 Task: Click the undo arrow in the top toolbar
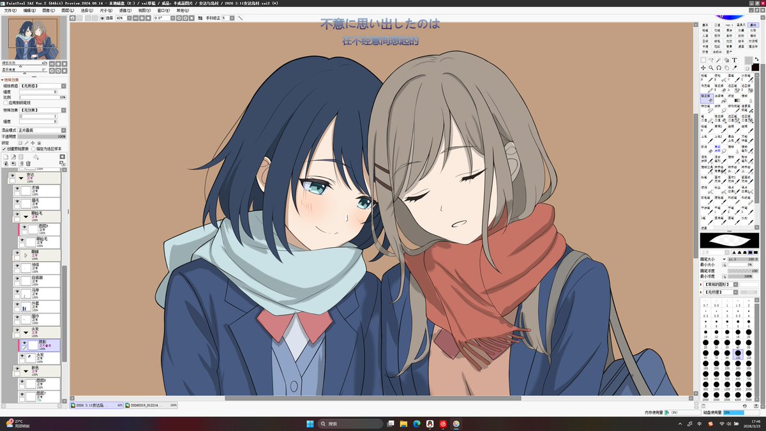(72, 18)
